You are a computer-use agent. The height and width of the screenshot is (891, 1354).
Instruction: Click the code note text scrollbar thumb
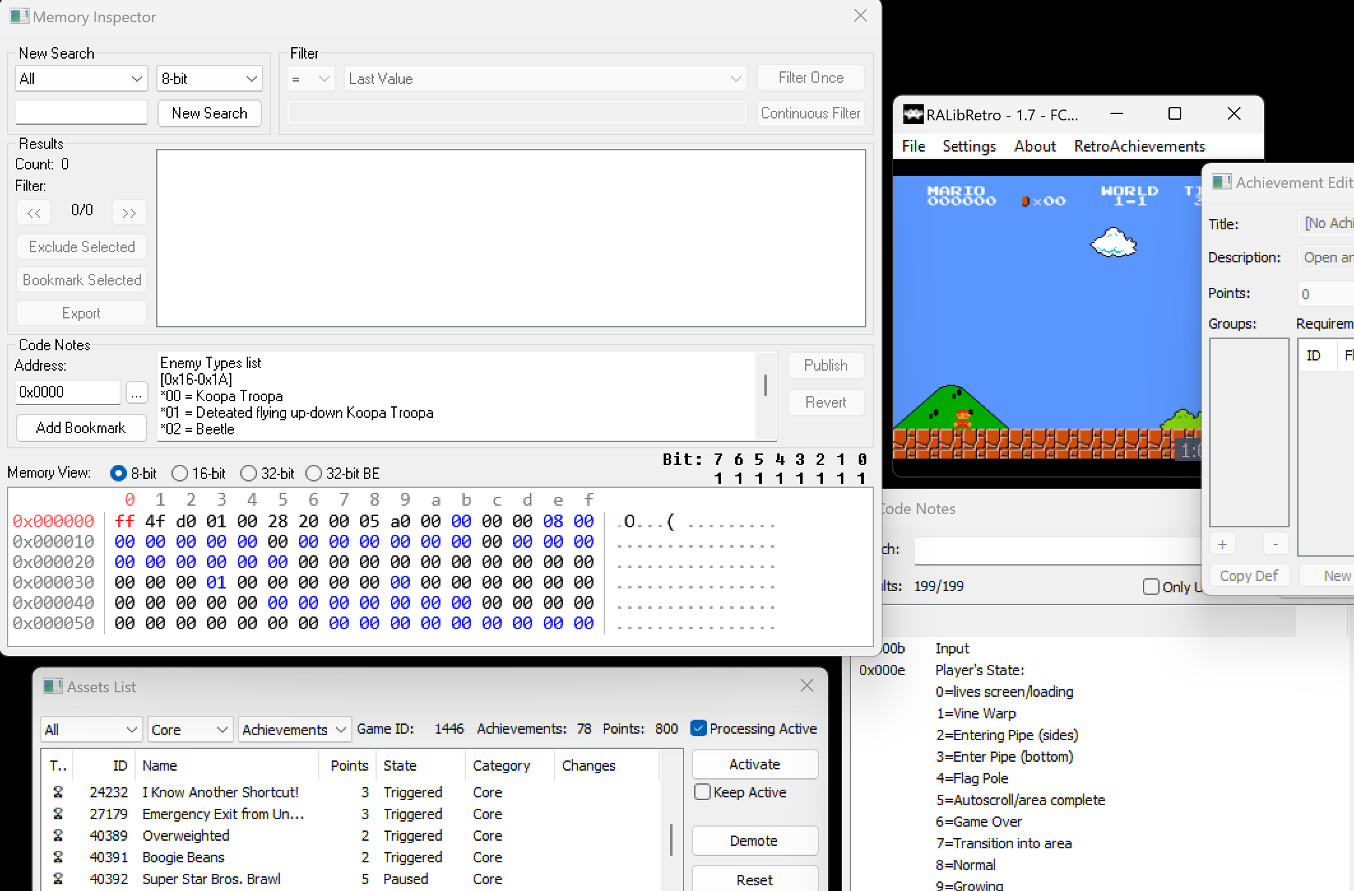765,385
